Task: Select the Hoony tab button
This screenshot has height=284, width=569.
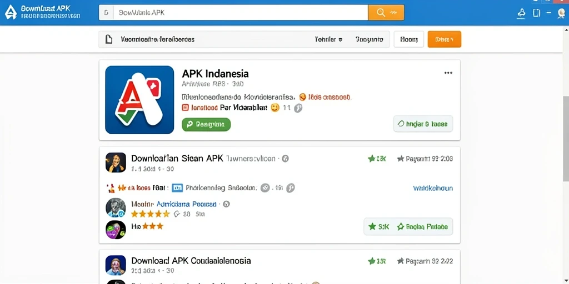Action: coord(409,39)
